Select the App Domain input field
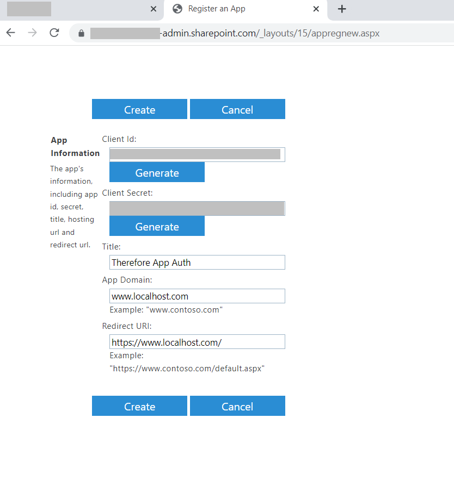 pos(197,296)
